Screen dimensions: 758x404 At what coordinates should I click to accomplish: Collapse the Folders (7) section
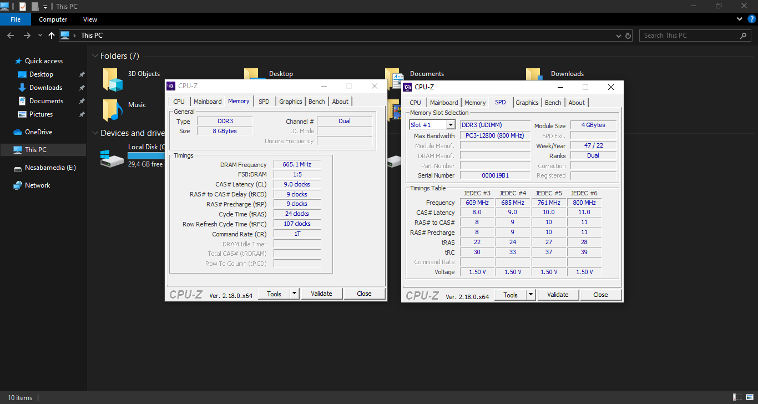point(95,56)
